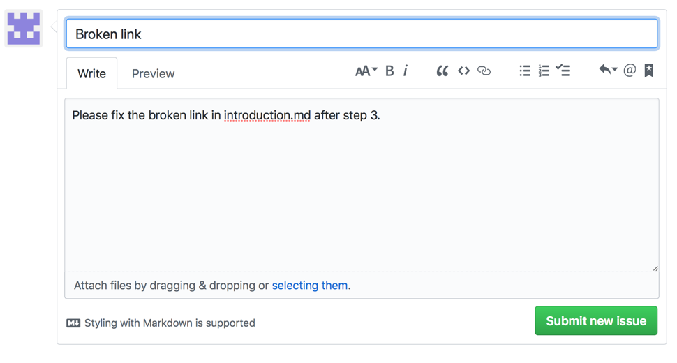677x363 pixels.
Task: Add a task list with checkmarks
Action: coord(563,71)
